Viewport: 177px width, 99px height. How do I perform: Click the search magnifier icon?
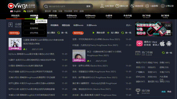pyautogui.click(x=46, y=6)
